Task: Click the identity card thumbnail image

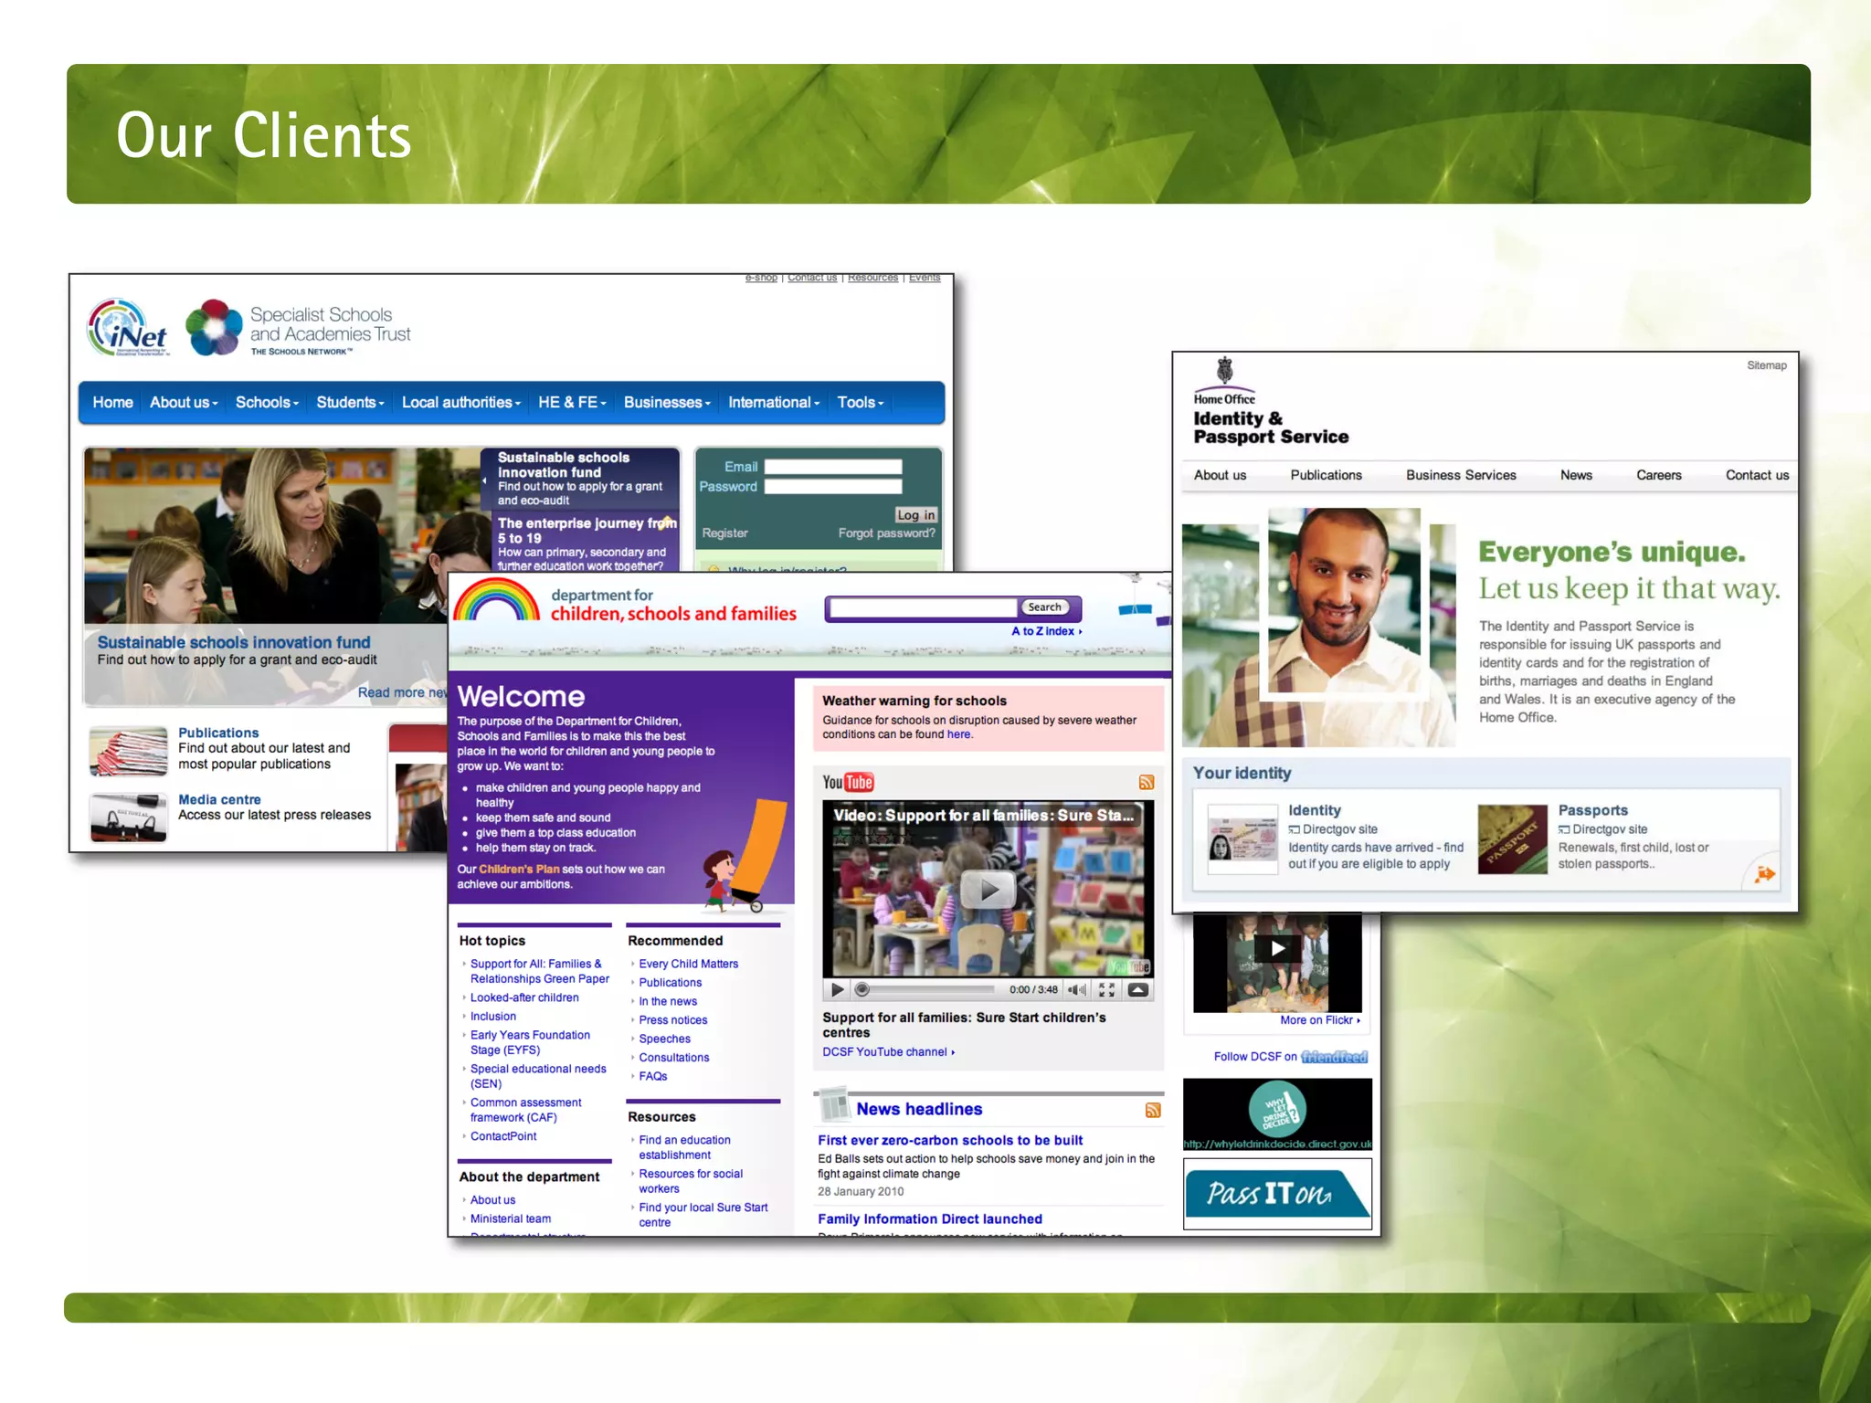Action: [1242, 839]
